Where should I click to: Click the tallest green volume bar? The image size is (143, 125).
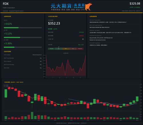point(32,116)
